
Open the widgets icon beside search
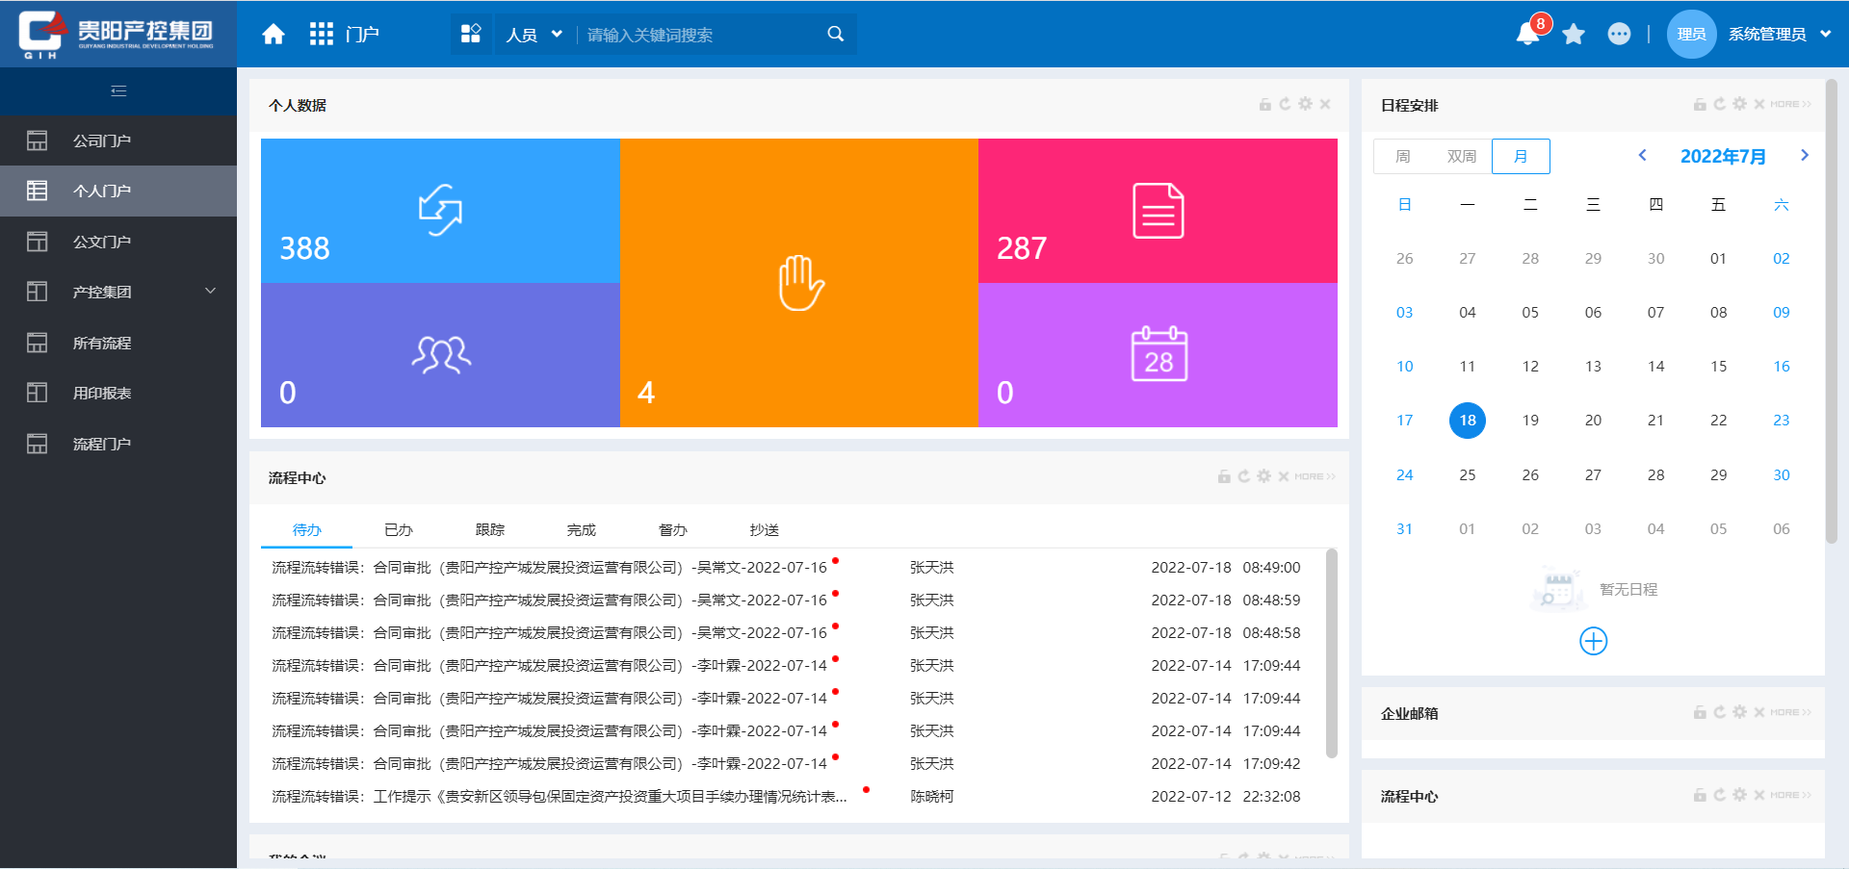pyautogui.click(x=471, y=35)
